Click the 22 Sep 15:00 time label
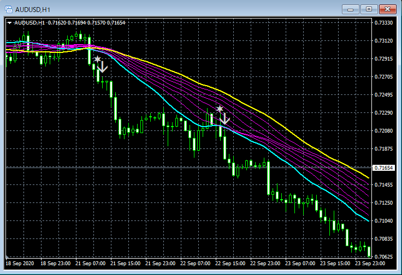This screenshot has height=275, width=402. [x=230, y=264]
